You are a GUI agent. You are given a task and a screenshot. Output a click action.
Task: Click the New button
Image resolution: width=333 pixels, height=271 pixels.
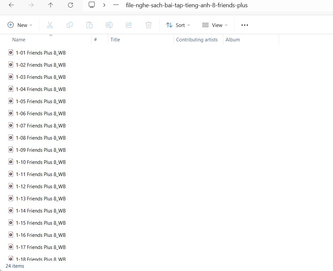click(x=20, y=25)
